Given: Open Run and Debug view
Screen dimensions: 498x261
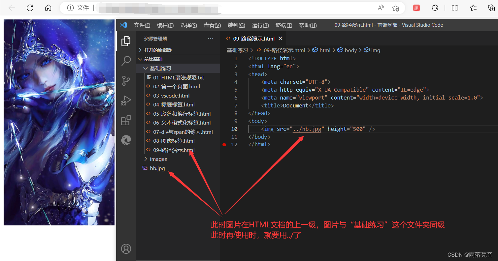Looking at the screenshot, I should 126,100.
